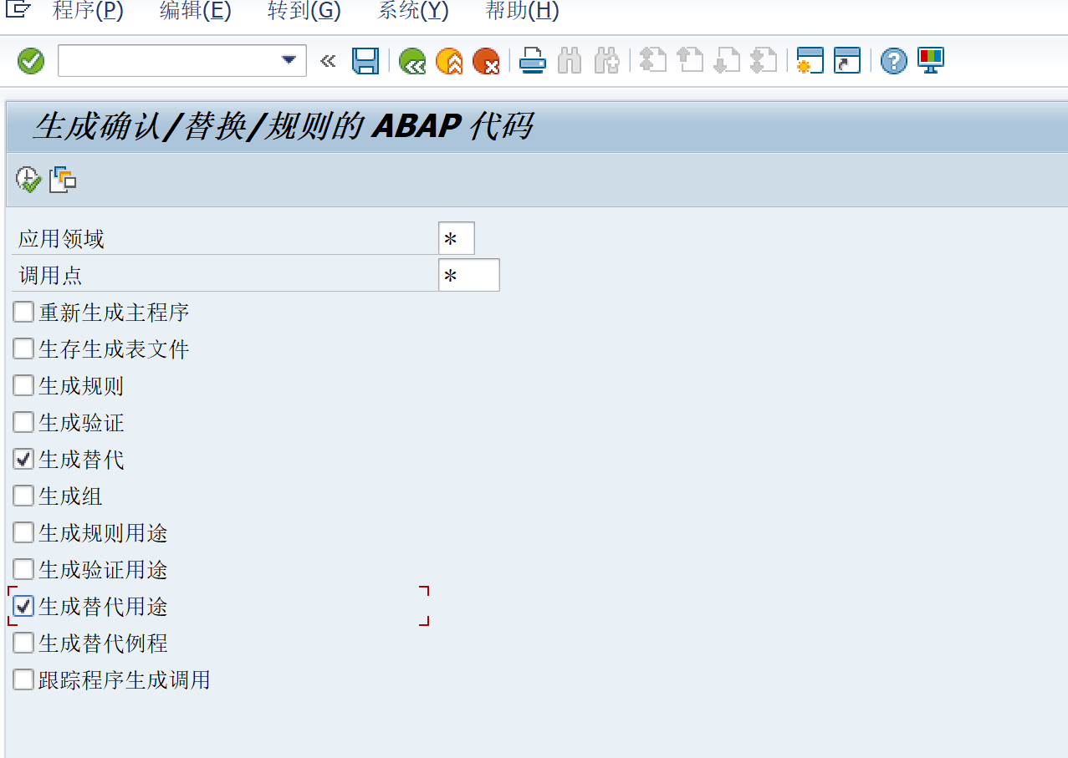Click the blue Help question mark icon
1068x758 pixels.
894,61
